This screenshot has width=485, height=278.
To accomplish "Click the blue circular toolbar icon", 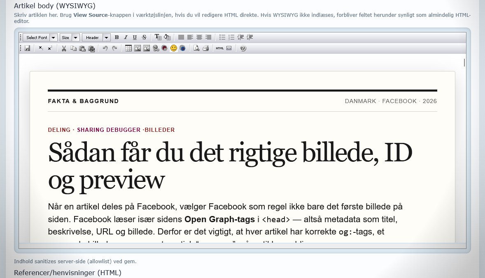I will click(x=183, y=48).
